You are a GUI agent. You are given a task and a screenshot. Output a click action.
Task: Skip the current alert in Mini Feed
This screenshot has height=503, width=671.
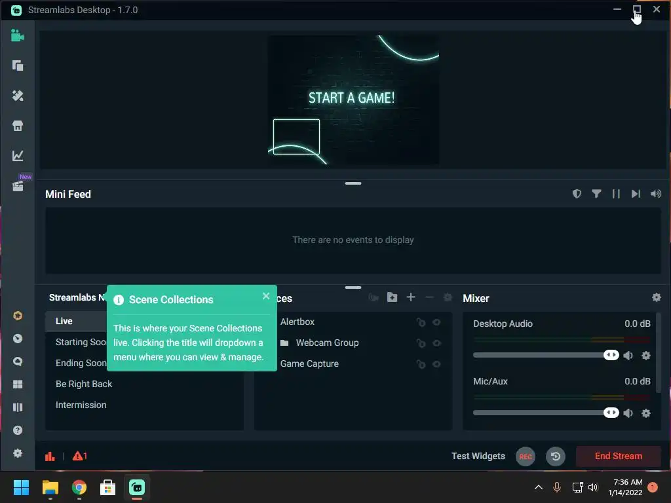pos(636,194)
